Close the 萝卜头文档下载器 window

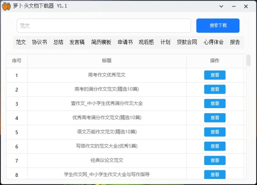[246, 6]
